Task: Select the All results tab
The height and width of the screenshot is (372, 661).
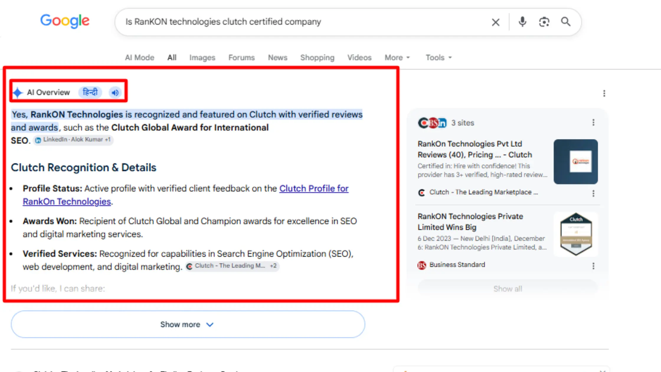Action: 172,58
